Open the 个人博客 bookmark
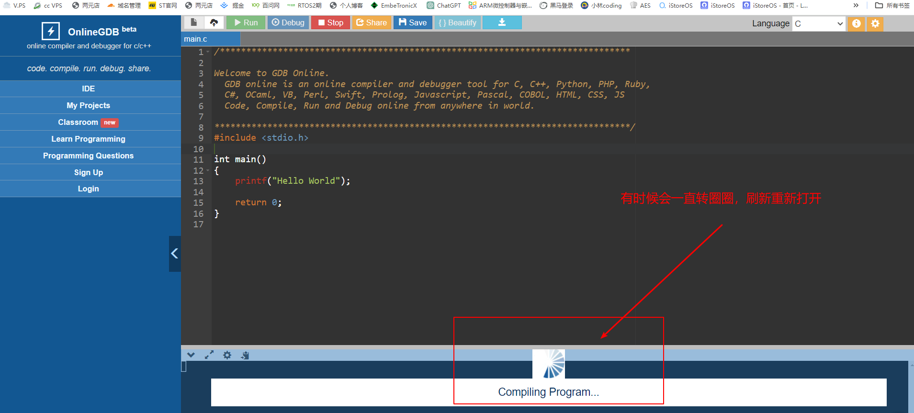Image resolution: width=914 pixels, height=413 pixels. click(x=346, y=5)
